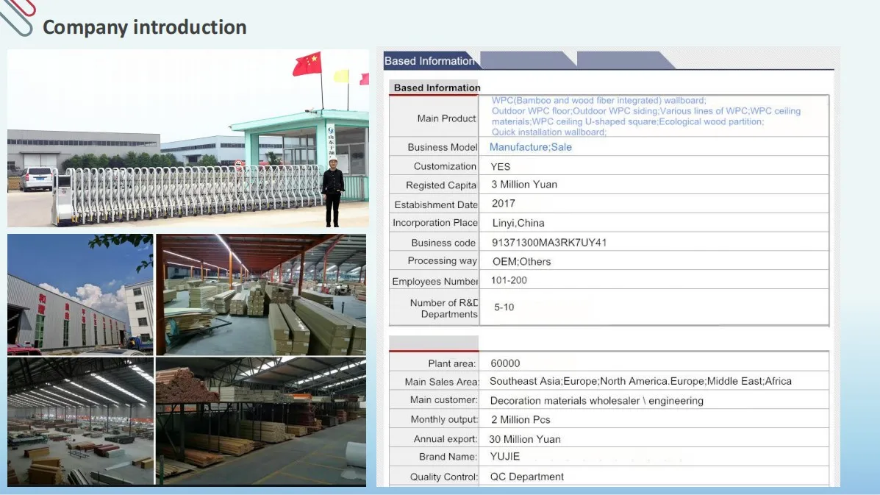Click the 'YES' customization value
This screenshot has width=880, height=495.
click(x=500, y=167)
